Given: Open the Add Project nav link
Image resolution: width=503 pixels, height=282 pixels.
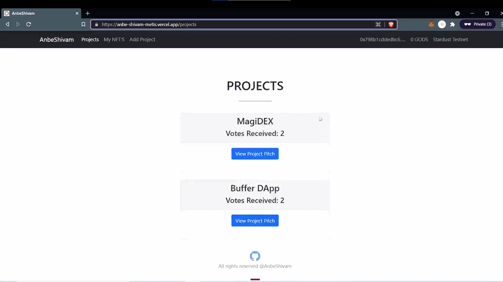Looking at the screenshot, I should tap(142, 39).
